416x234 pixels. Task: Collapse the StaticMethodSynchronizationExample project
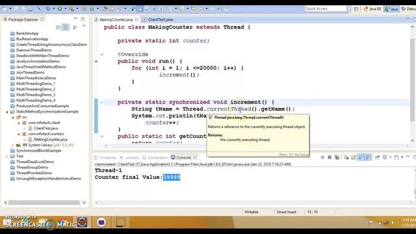point(7,112)
